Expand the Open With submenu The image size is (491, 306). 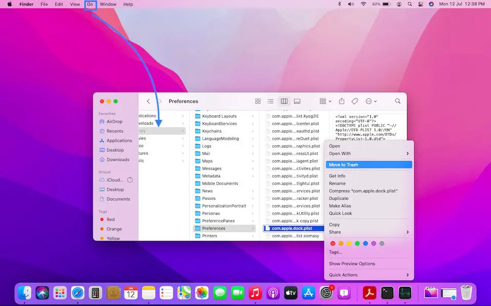point(368,154)
